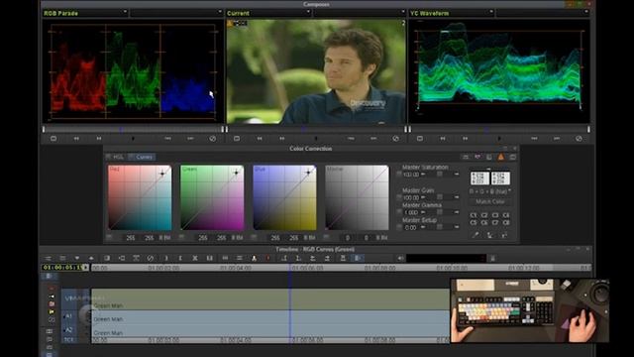Select the C4 color correction bucket
The image size is (634, 357).
click(506, 215)
